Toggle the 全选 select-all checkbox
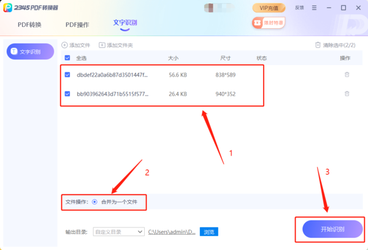 [x=67, y=58]
